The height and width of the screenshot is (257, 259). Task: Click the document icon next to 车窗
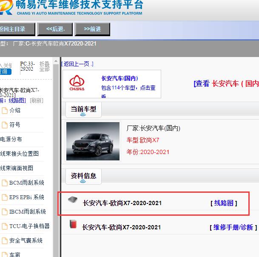click(x=5, y=254)
